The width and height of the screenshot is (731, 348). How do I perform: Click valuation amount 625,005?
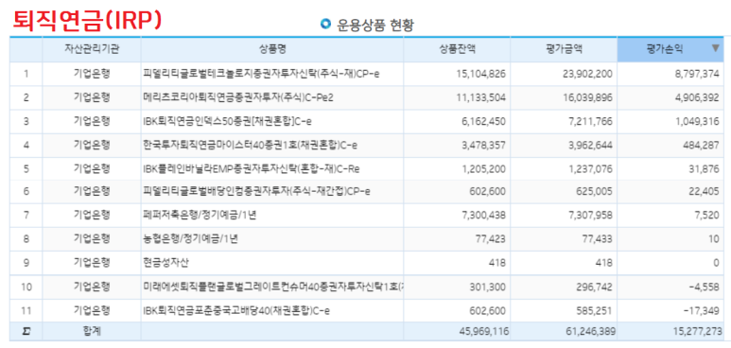596,190
